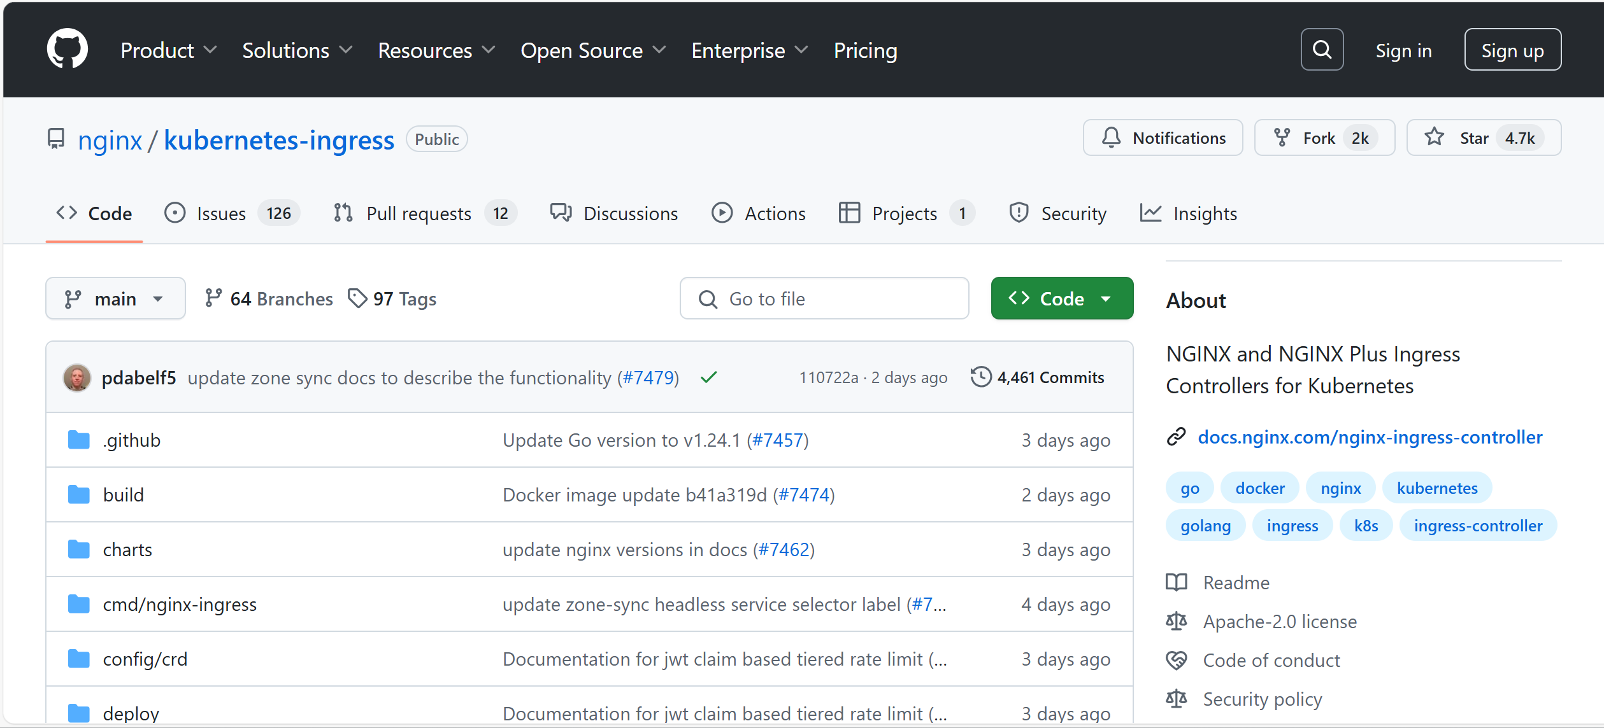
Task: Click the GitHub Octocat logo
Action: 68,49
